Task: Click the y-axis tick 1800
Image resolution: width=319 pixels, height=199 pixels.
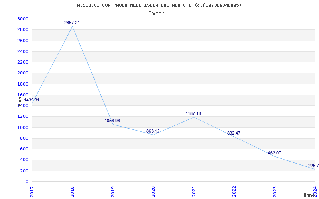Action: coord(23,84)
